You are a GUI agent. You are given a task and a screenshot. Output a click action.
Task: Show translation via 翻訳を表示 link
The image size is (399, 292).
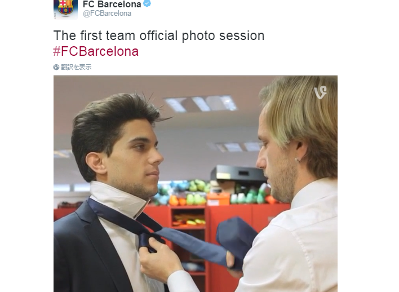click(76, 67)
